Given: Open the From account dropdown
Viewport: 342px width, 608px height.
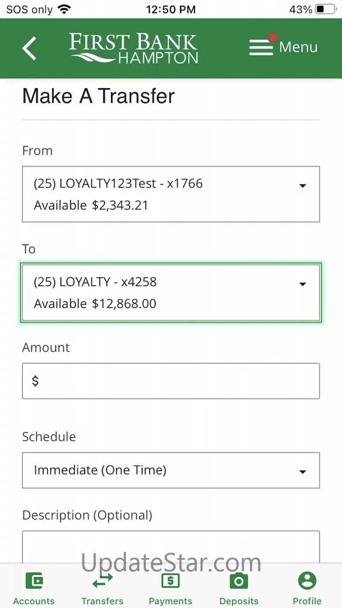Looking at the screenshot, I should 171,194.
